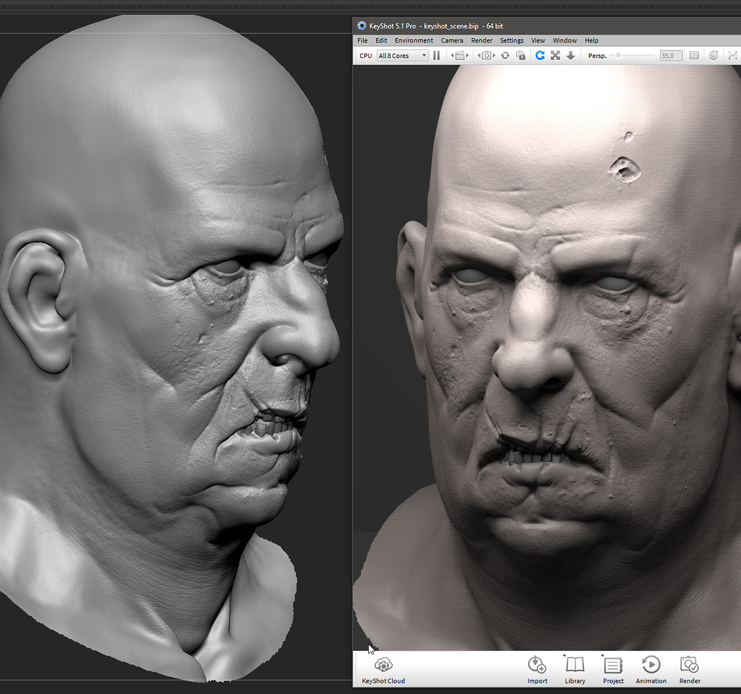Click the model sets icon in KeyShot toolbar
Viewport: 741px width, 694px height.
[460, 56]
